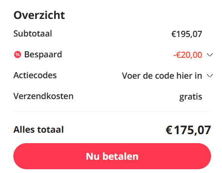Click the Bespaard label text
The image size is (222, 173).
[x=43, y=55]
